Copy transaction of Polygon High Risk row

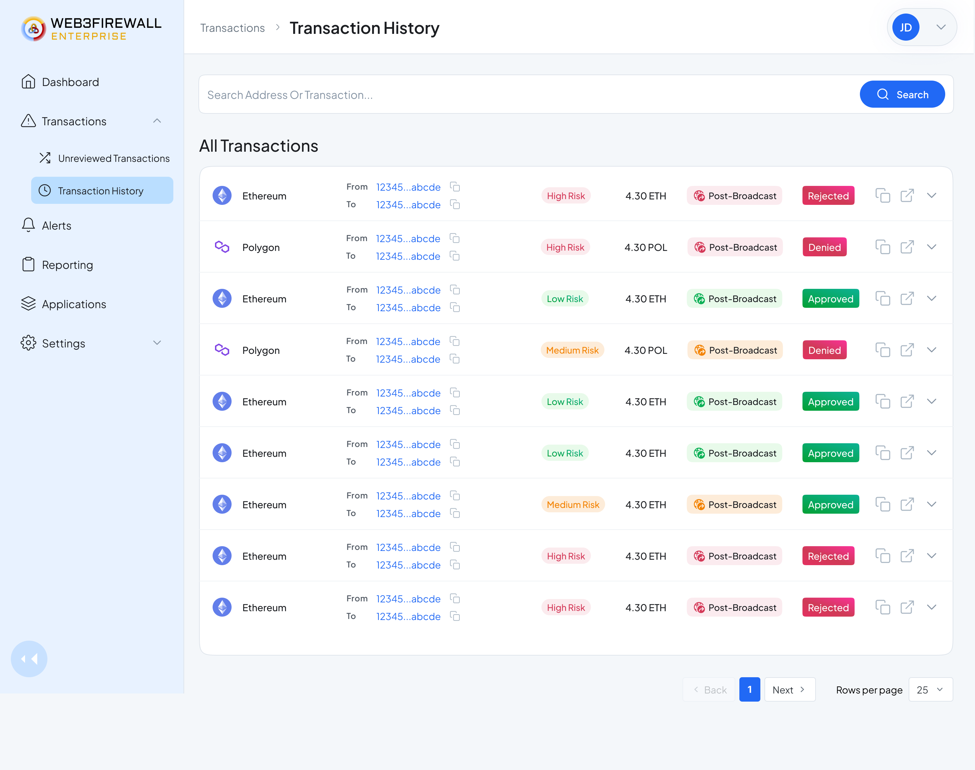883,247
